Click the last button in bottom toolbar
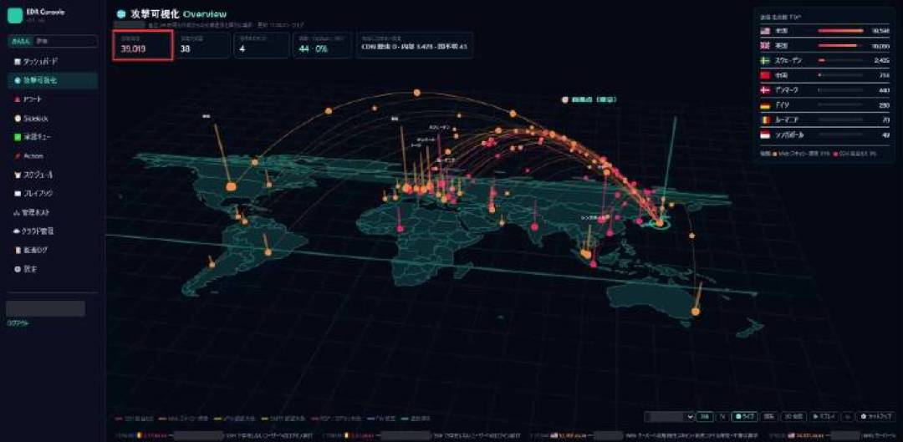This screenshot has width=903, height=442. coord(875,416)
